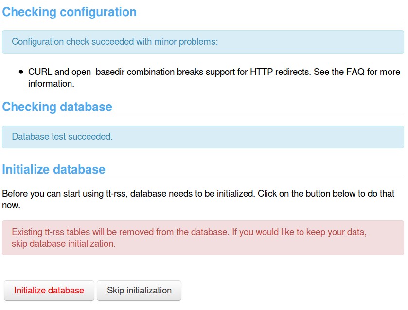Click the red Initialize database button
This screenshot has width=408, height=310.
point(49,291)
